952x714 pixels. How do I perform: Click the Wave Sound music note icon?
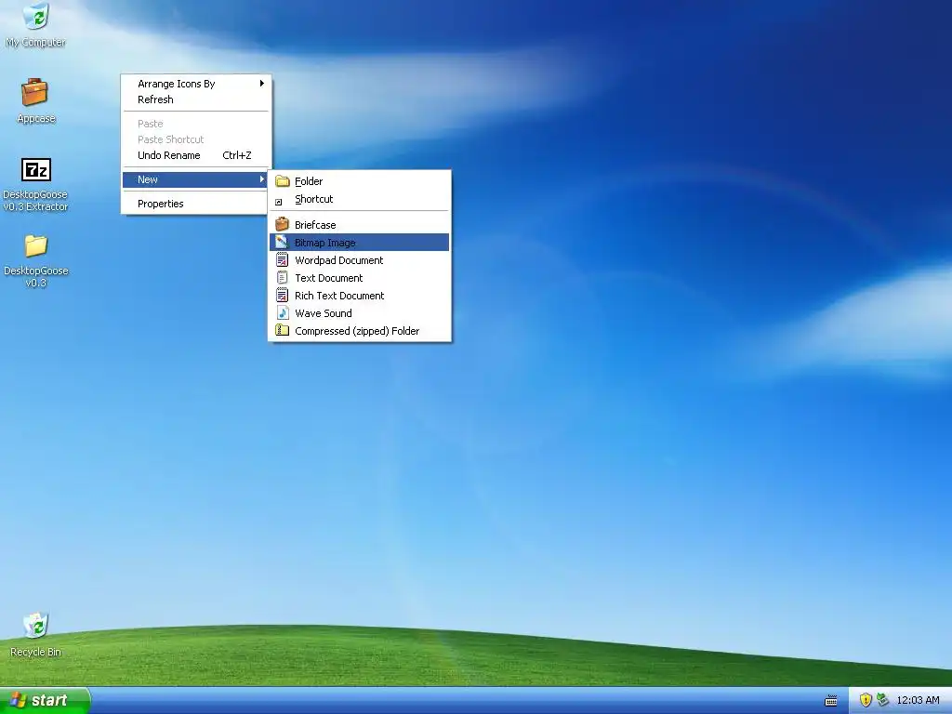coord(283,312)
